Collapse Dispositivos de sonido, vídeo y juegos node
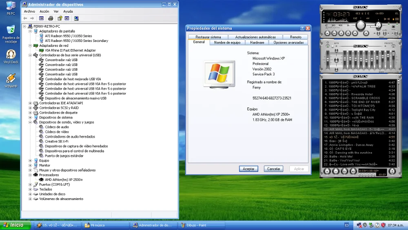The width and height of the screenshot is (408, 230). coord(30,122)
